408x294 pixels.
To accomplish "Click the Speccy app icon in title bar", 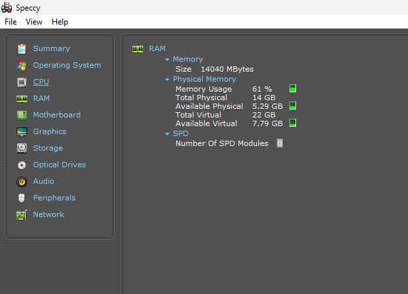I will pyautogui.click(x=7, y=7).
